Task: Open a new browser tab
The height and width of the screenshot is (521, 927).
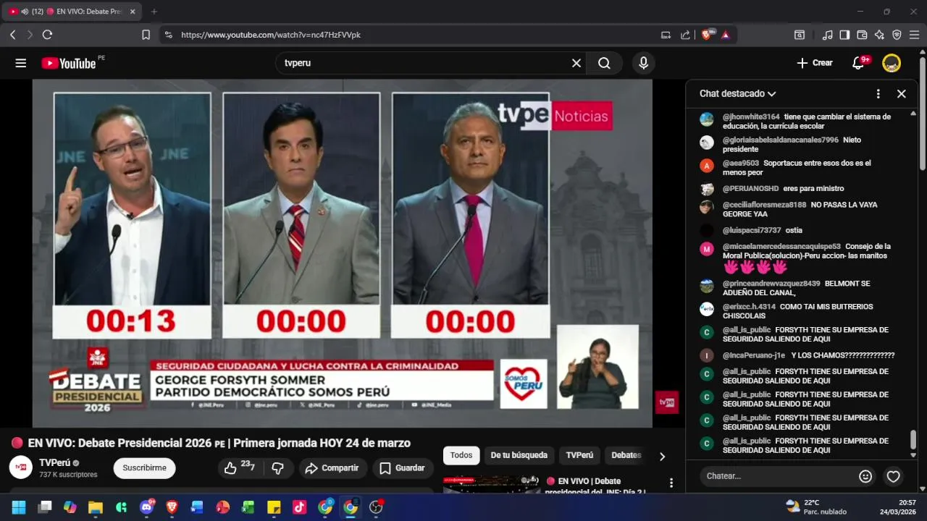Action: click(x=154, y=12)
